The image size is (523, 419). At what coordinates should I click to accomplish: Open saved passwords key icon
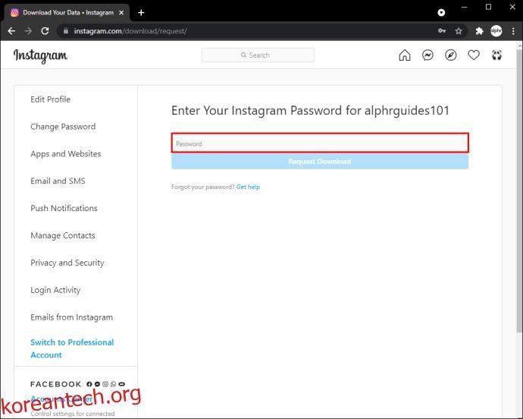pyautogui.click(x=442, y=31)
